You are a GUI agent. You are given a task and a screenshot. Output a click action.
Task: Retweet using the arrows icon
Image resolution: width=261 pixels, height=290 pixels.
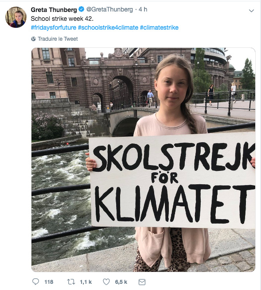click(x=71, y=282)
